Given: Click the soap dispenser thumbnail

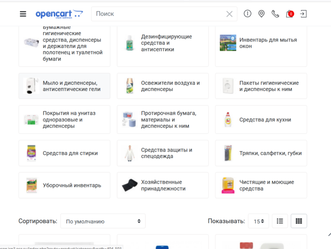Looking at the screenshot, I should tap(31, 86).
